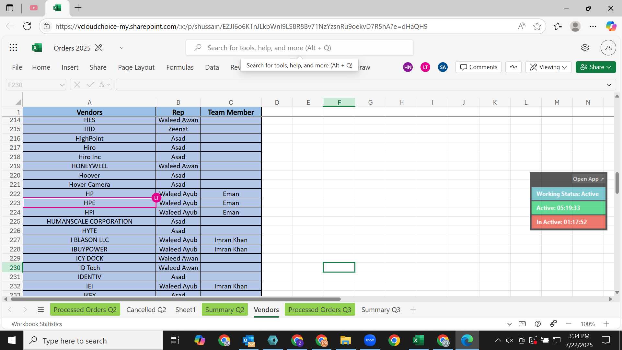The image size is (622, 350).
Task: Open the Viewing mode dropdown
Action: tap(548, 67)
